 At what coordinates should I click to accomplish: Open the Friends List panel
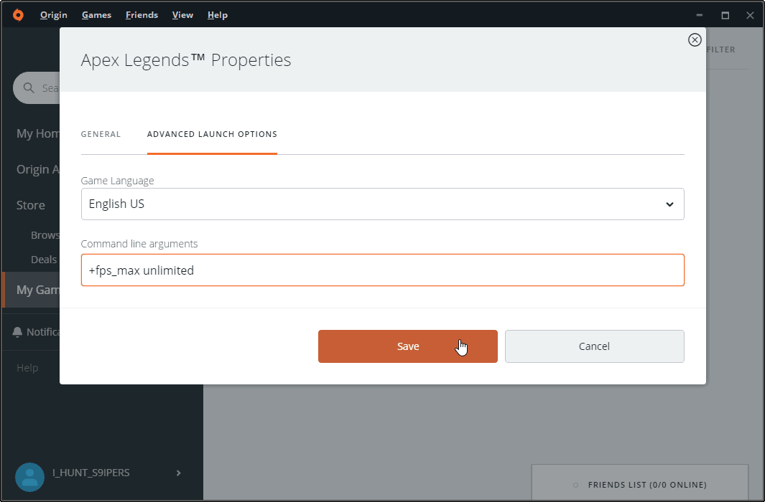click(639, 482)
